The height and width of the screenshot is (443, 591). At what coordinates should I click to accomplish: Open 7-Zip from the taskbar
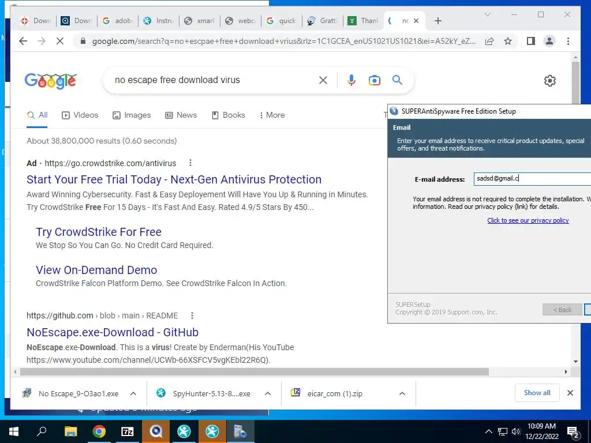128,431
